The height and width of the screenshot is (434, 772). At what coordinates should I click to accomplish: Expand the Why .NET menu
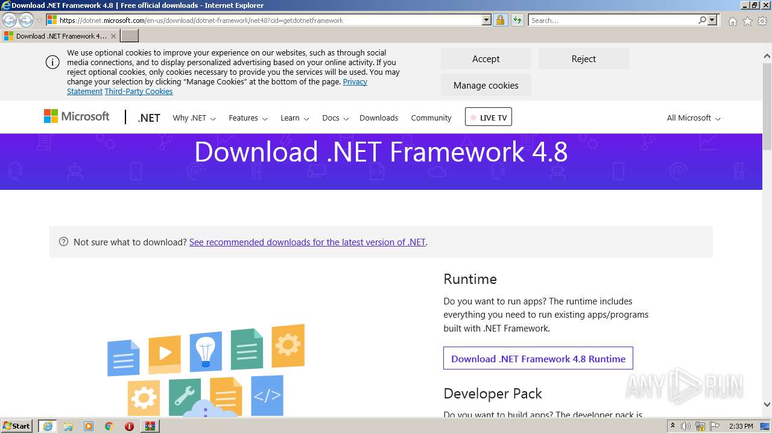pos(194,118)
